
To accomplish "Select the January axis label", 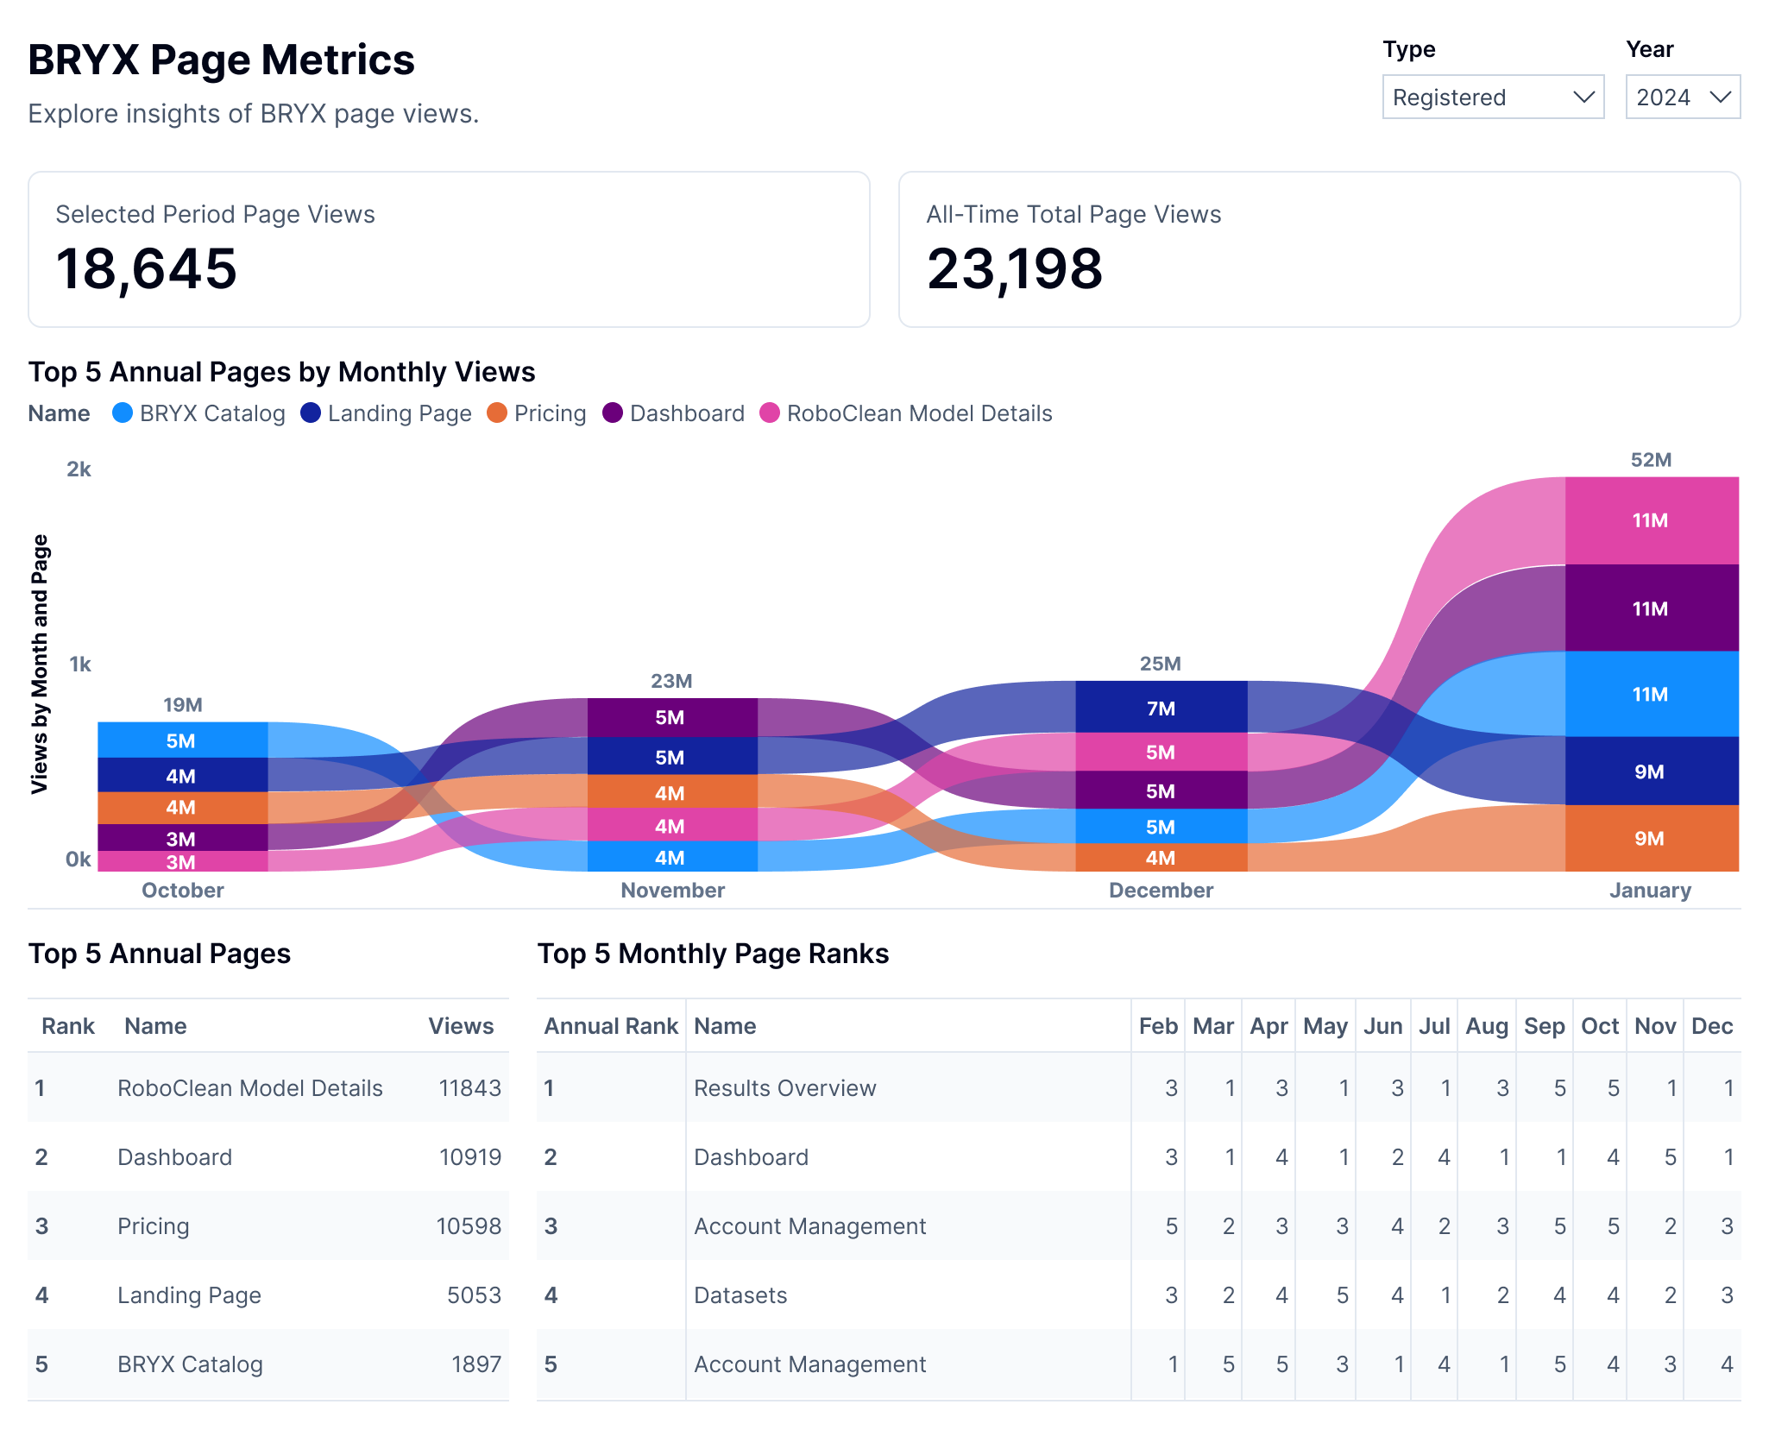I will click(1651, 891).
